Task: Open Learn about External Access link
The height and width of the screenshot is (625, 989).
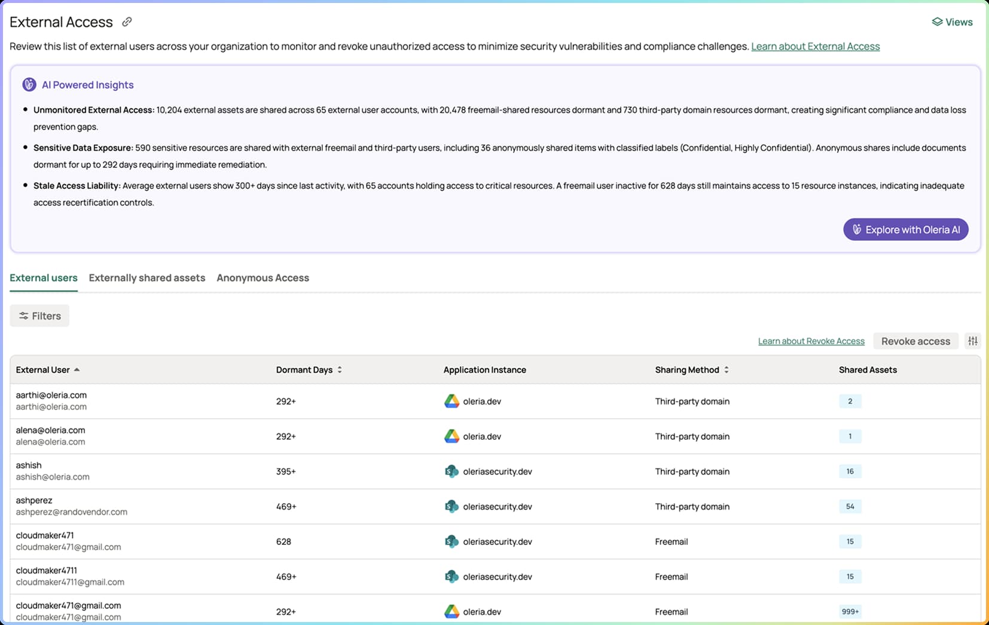Action: [815, 47]
